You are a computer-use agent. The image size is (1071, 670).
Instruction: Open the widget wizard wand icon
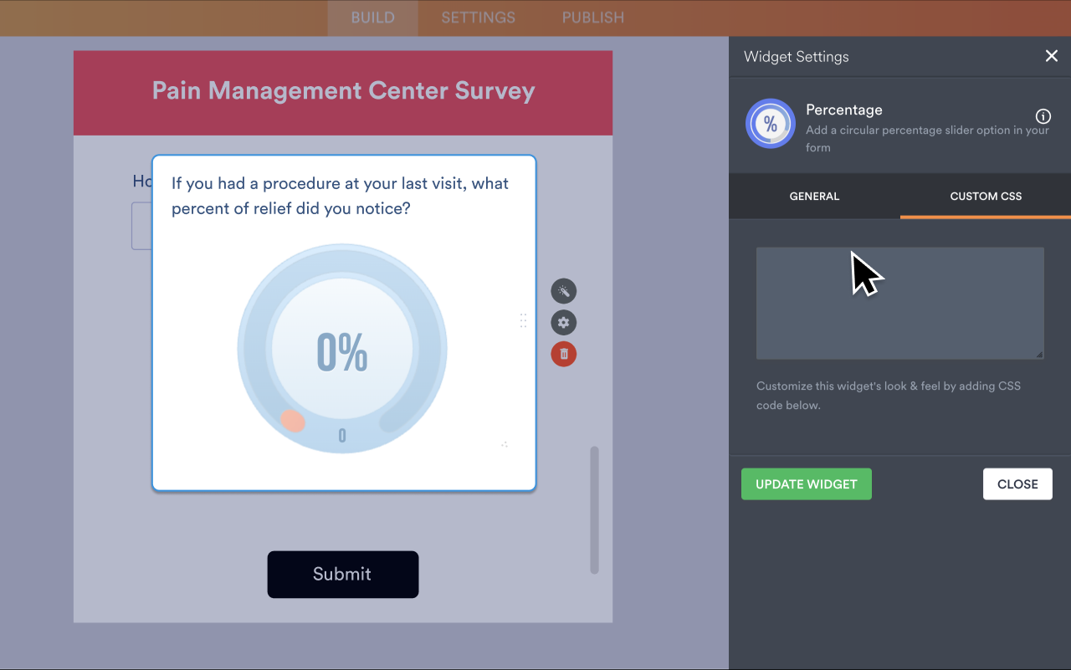[563, 291]
